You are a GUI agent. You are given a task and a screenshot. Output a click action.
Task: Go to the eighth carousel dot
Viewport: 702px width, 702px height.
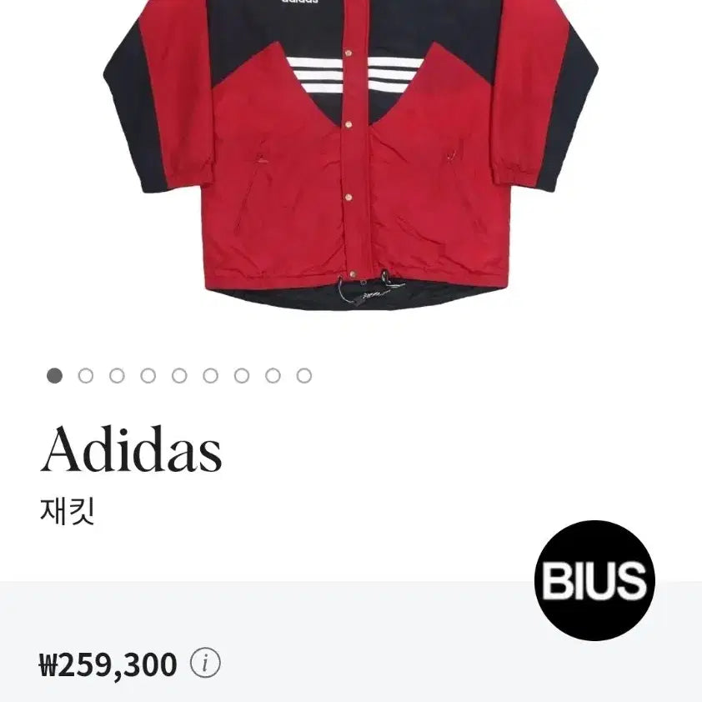pyautogui.click(x=273, y=376)
